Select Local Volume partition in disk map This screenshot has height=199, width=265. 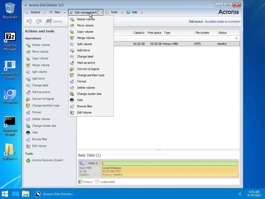coord(170,168)
